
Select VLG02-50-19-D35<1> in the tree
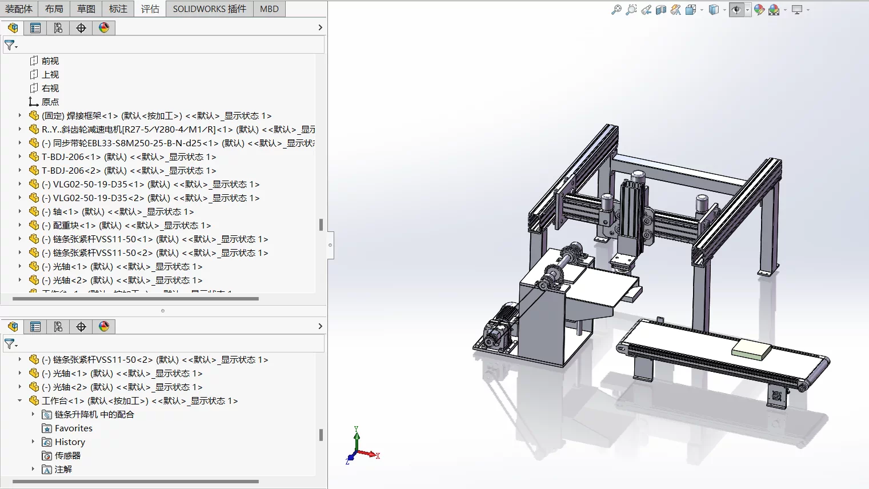(145, 184)
